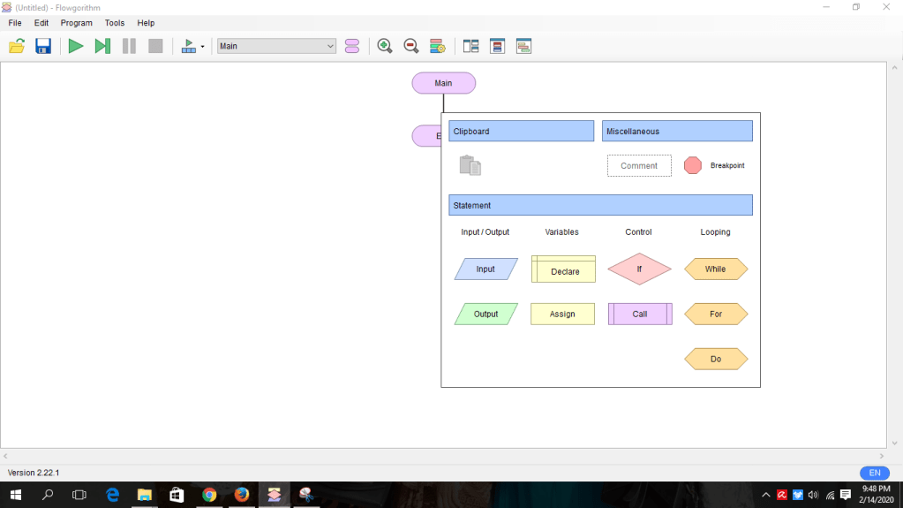The width and height of the screenshot is (903, 508).
Task: Select the red Breakpoint octagon
Action: 693,165
